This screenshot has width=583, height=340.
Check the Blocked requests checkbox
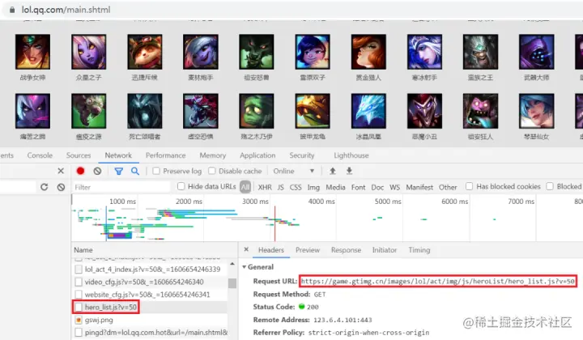pyautogui.click(x=550, y=186)
